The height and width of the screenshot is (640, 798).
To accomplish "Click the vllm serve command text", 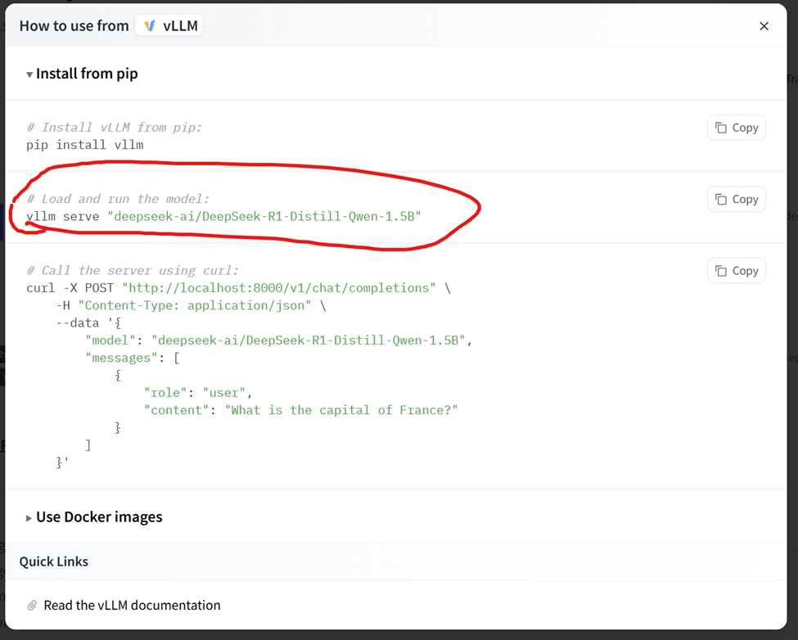I will click(x=223, y=217).
